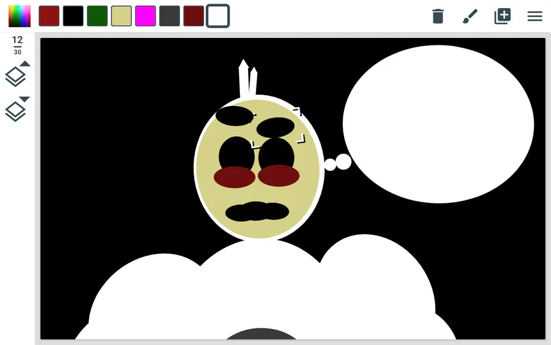Click the frame counter 12 of 30
The image size is (551, 345).
click(x=17, y=45)
